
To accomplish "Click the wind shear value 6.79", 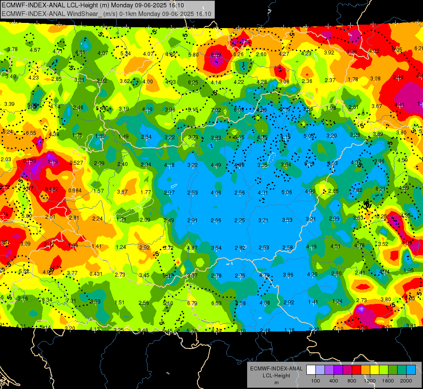I will pos(192,303).
